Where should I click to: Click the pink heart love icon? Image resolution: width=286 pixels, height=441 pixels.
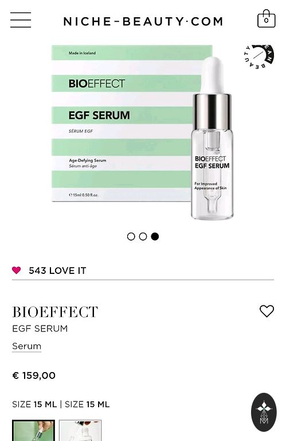[x=16, y=270]
